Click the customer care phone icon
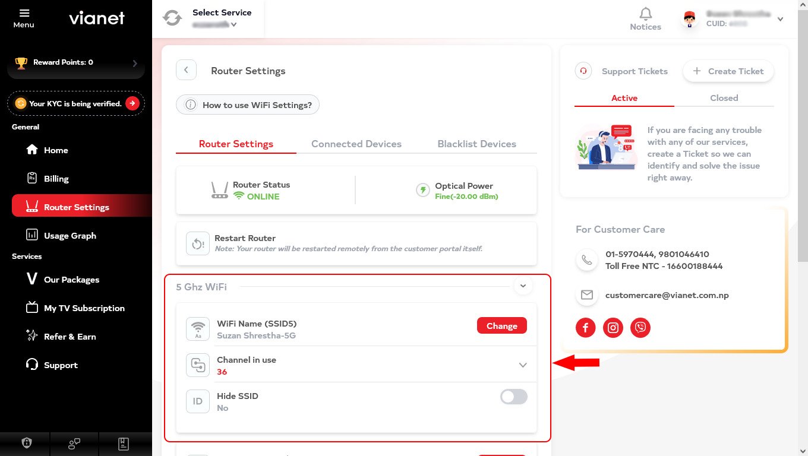Screen dimensions: 808x456 587,260
